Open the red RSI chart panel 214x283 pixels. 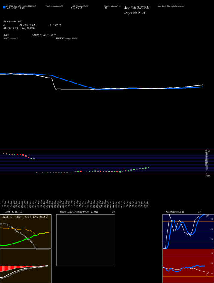pyautogui.click(x=188, y=266)
